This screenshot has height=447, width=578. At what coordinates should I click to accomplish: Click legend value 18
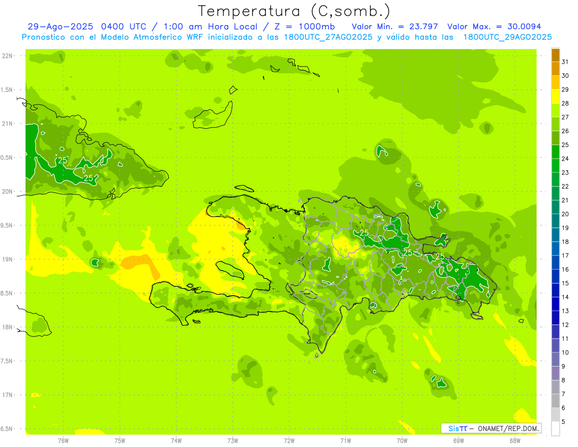tap(565, 242)
